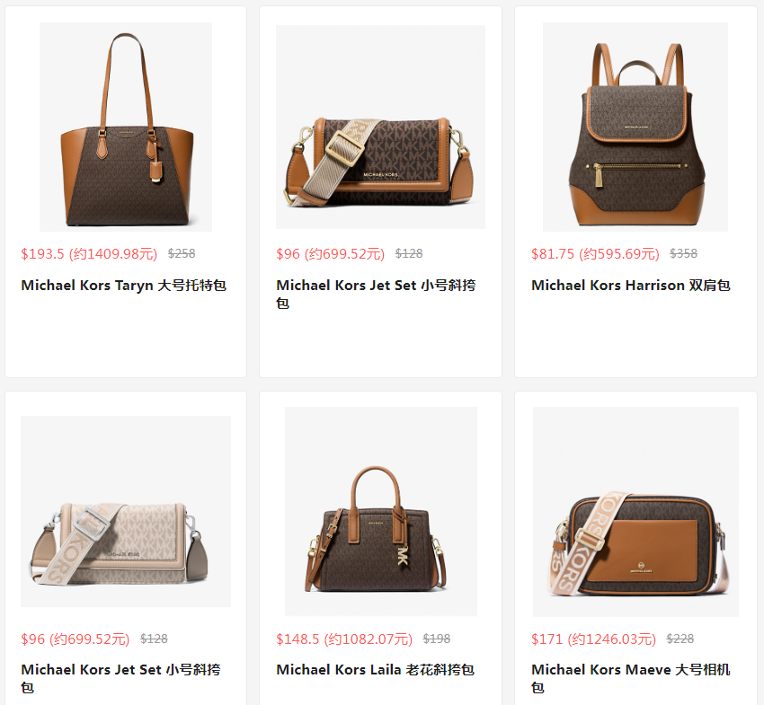The width and height of the screenshot is (764, 705).
Task: Open the Taryn tote bag image
Action: 126,127
